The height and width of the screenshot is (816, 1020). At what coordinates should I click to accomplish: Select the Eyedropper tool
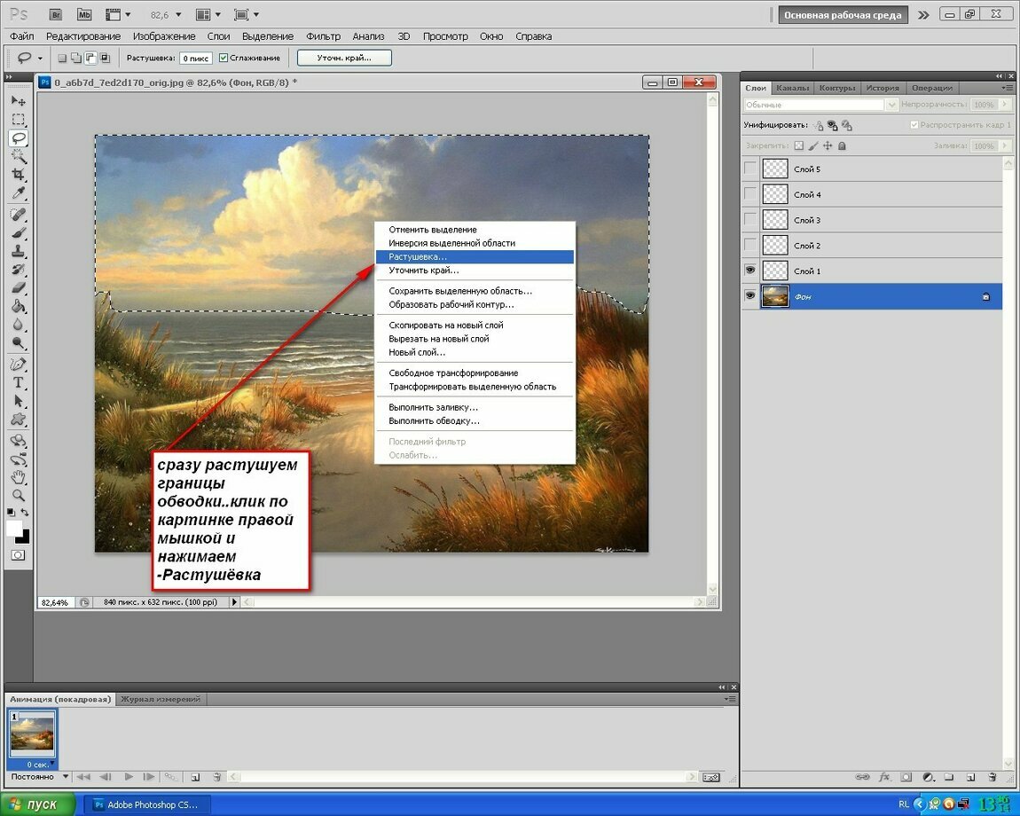point(19,193)
